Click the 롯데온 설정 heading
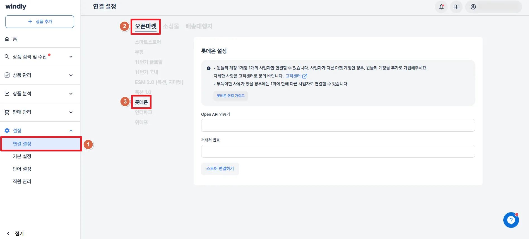The width and height of the screenshot is (529, 239). click(214, 51)
